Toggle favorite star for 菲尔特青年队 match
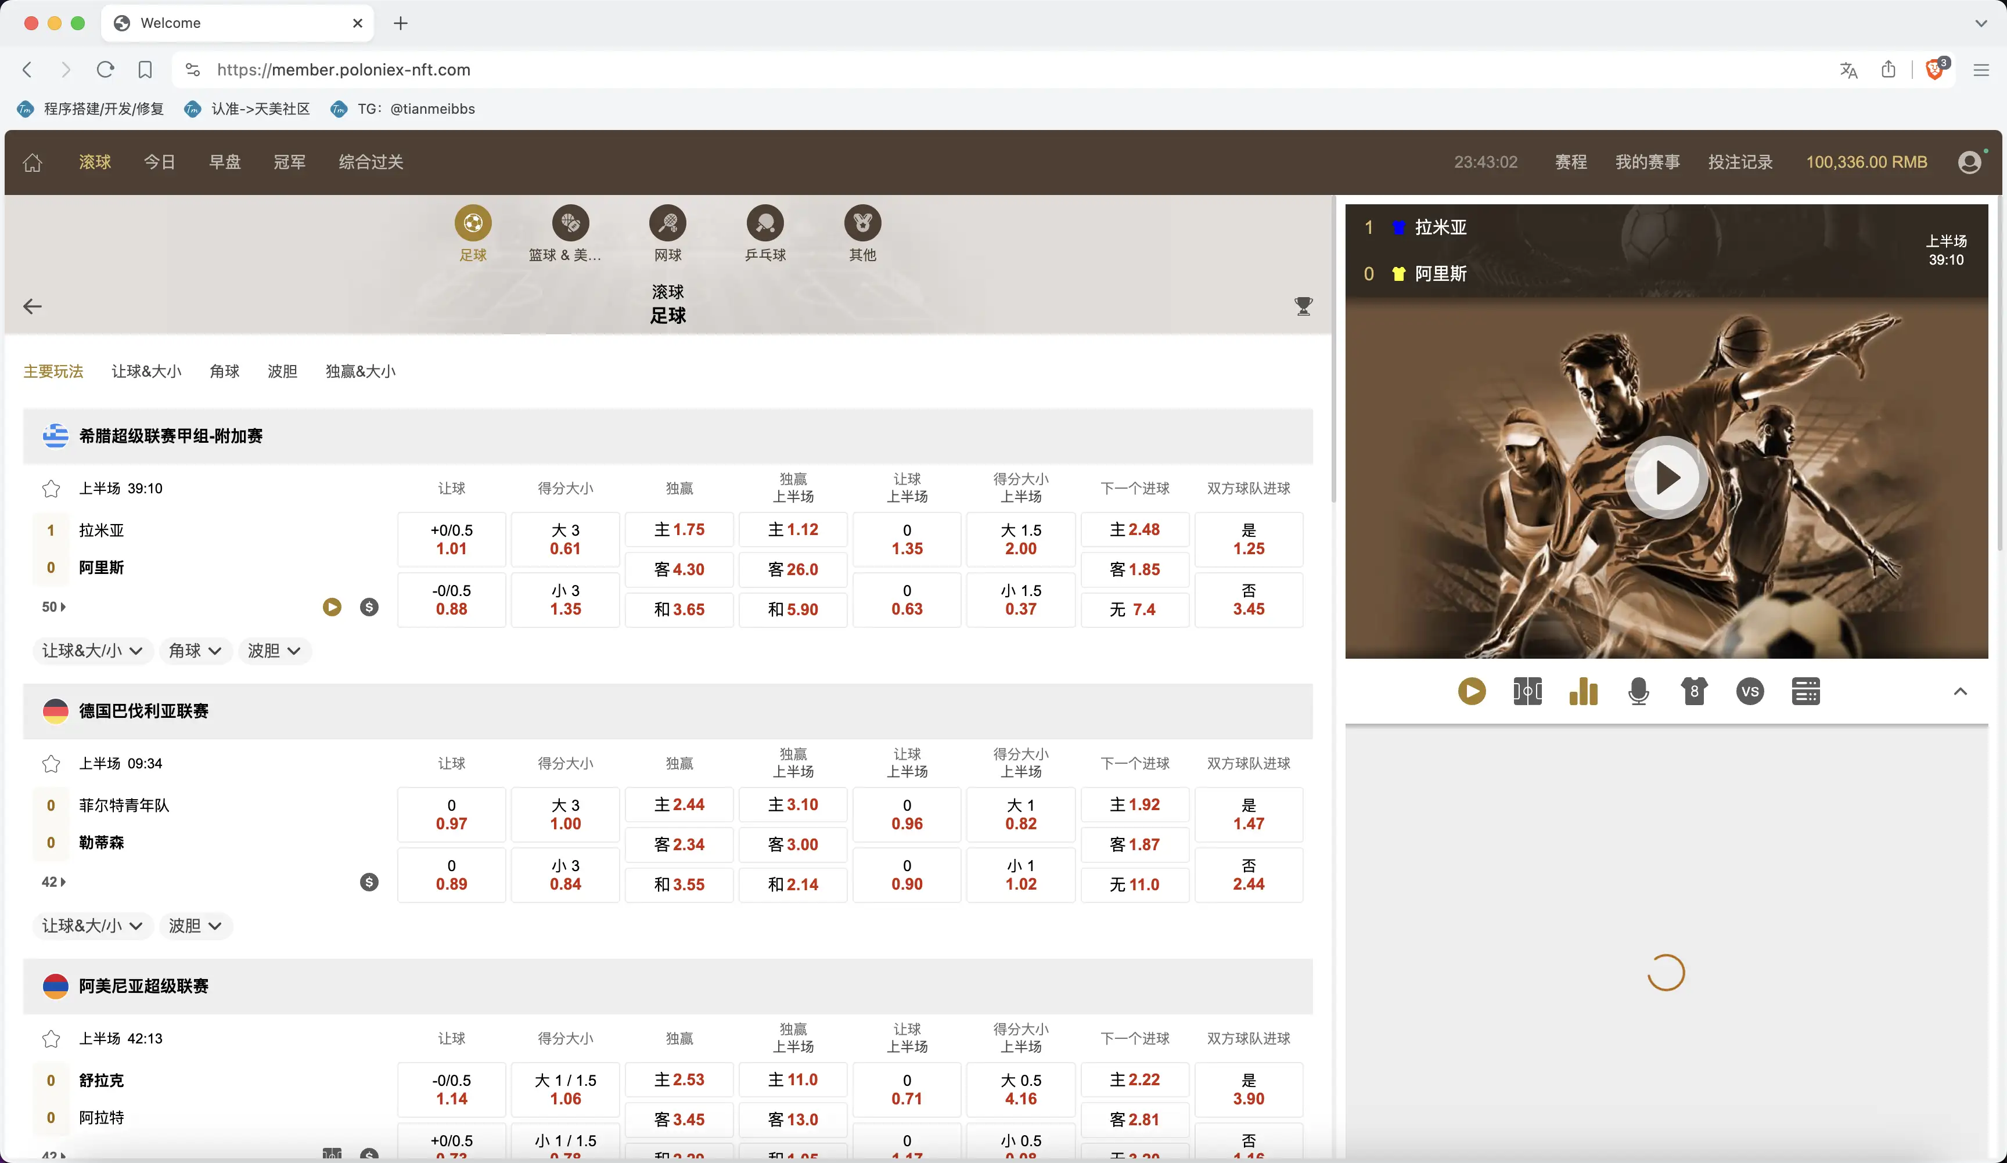 (51, 764)
